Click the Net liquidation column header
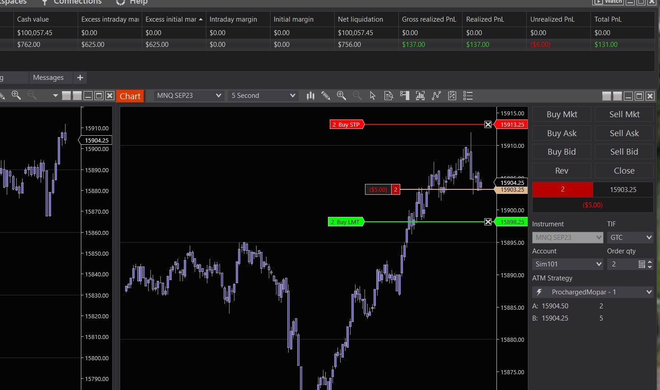Screen dimensions: 660x390 366,19
